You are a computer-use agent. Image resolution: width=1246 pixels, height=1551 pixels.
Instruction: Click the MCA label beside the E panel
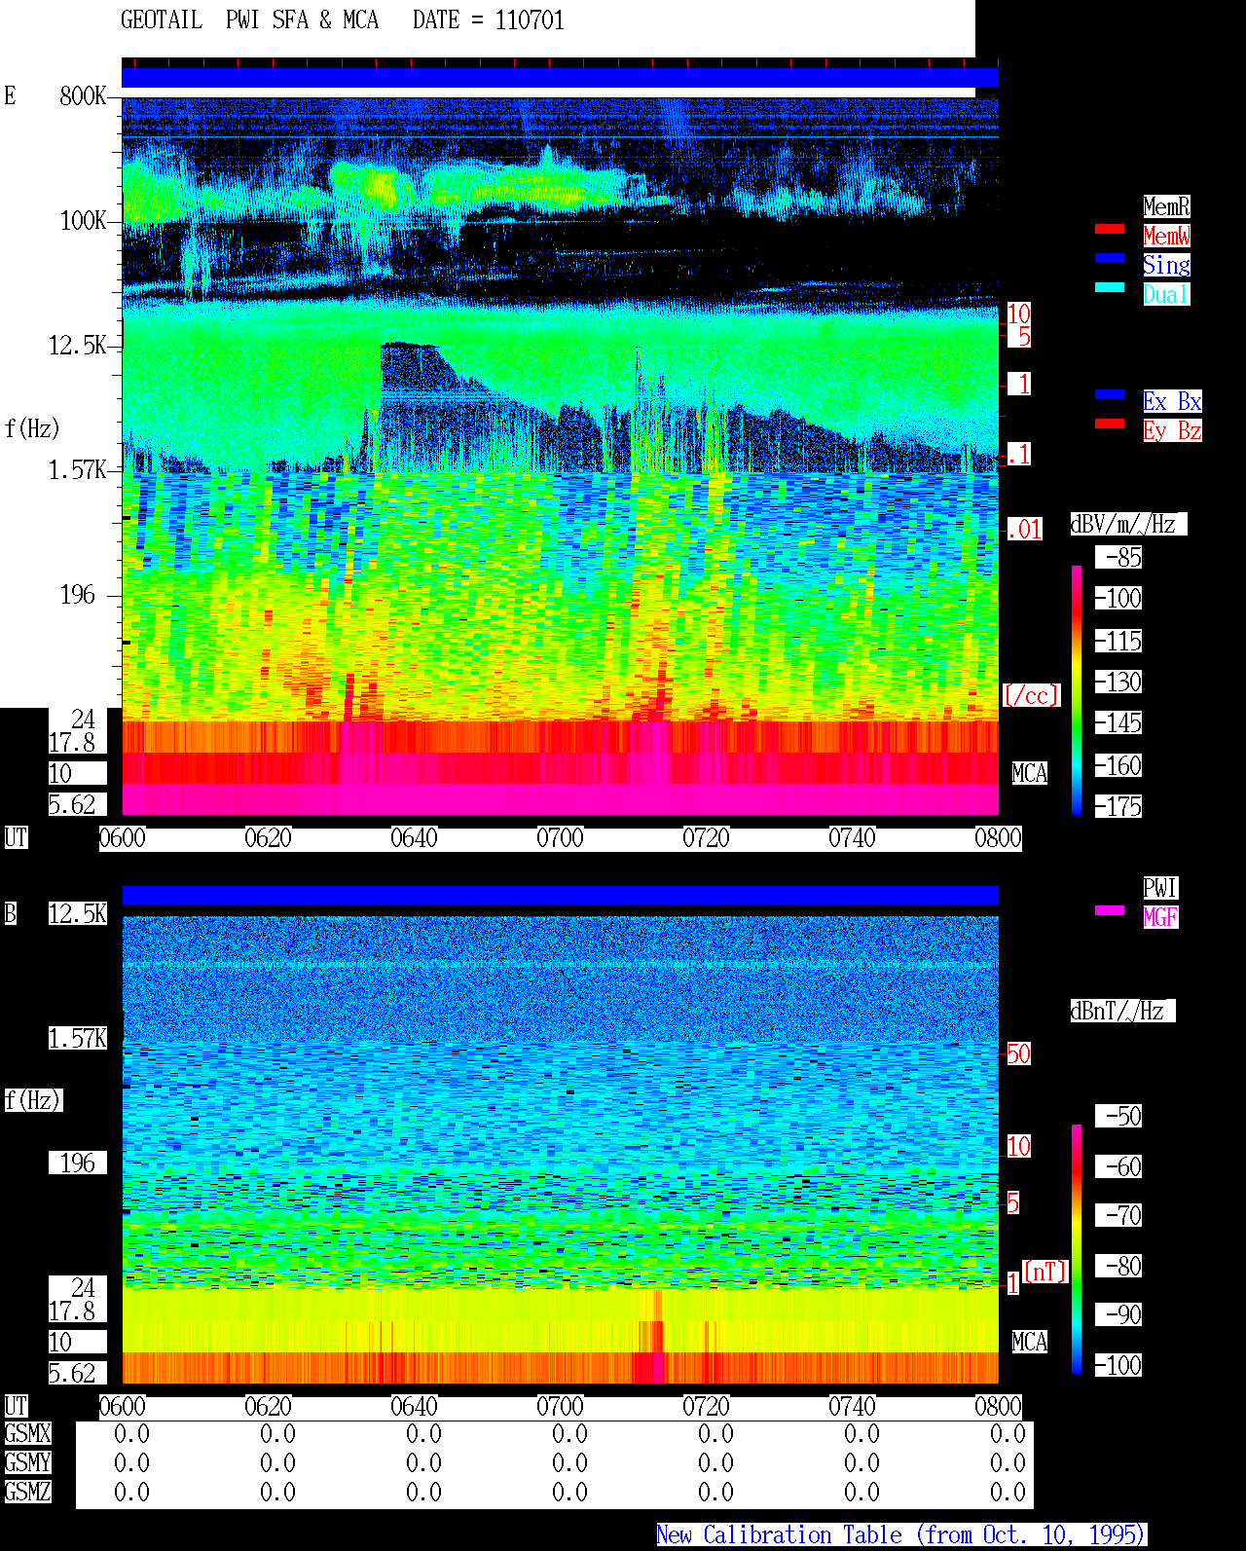pos(1030,773)
